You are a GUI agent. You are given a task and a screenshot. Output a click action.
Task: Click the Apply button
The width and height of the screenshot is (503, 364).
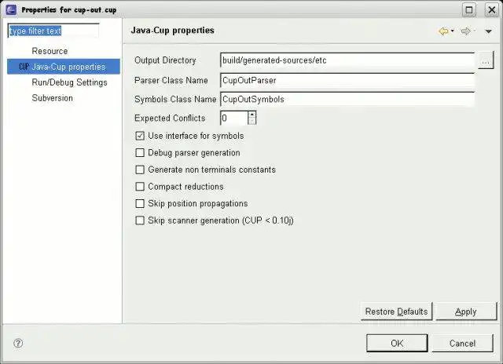(466, 311)
